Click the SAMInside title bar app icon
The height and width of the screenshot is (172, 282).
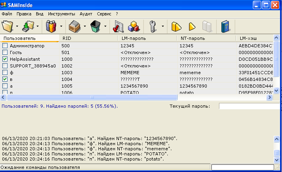(x=4, y=5)
